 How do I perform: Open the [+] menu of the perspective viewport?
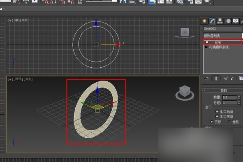(10, 79)
